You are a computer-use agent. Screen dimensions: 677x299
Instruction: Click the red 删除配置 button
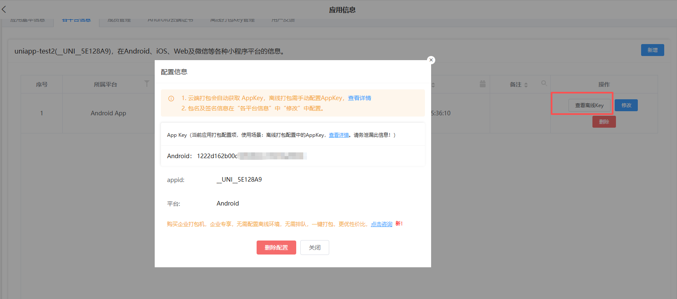click(x=276, y=248)
